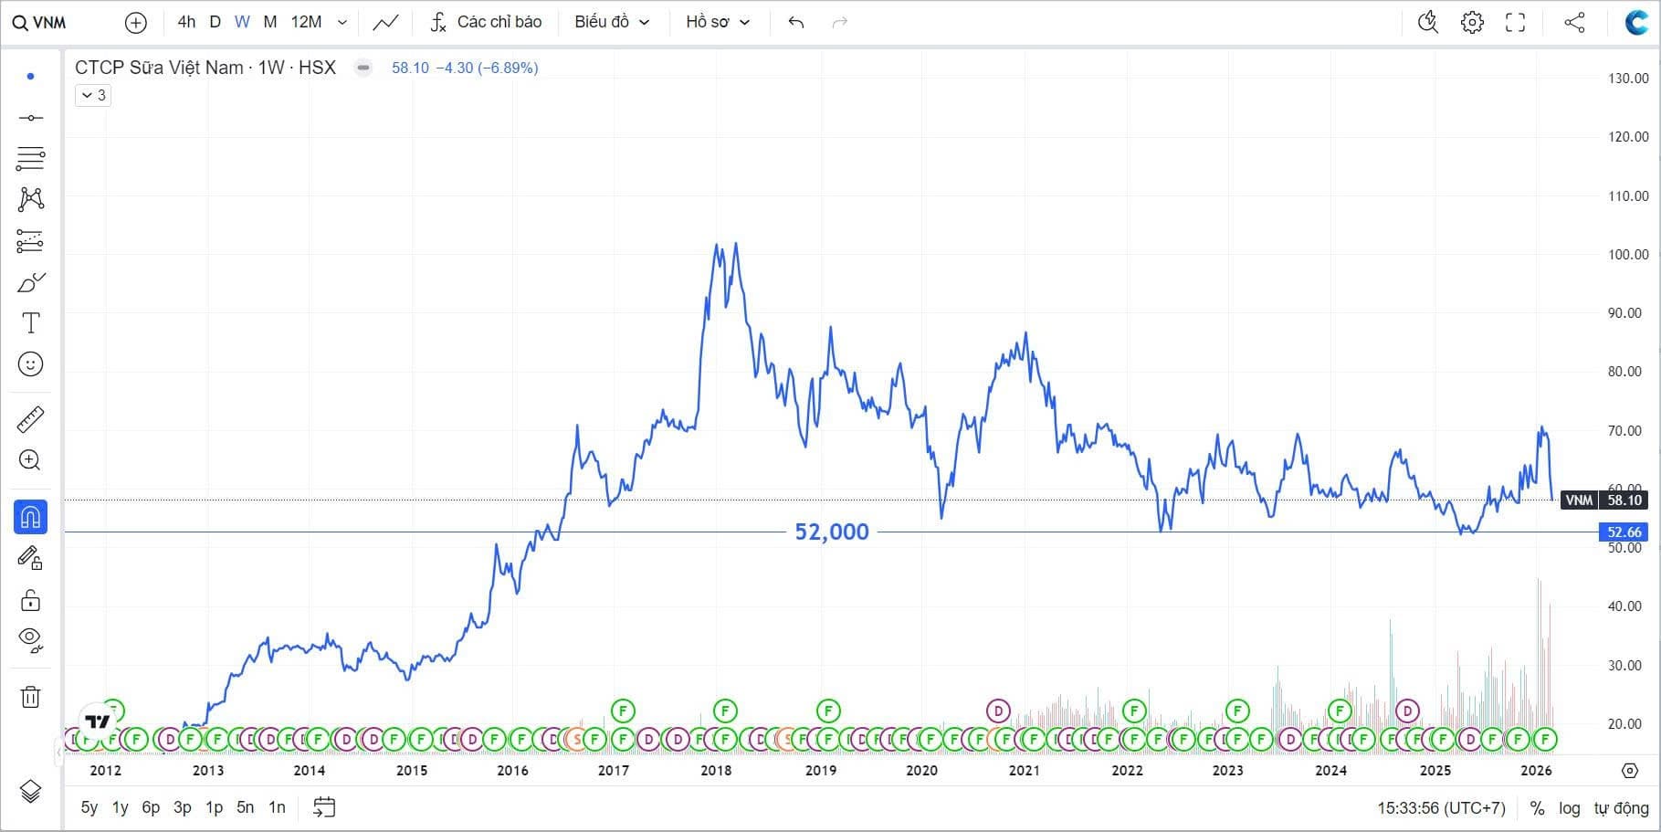
Task: Click the gray status pill beside HSX
Action: pos(363,68)
